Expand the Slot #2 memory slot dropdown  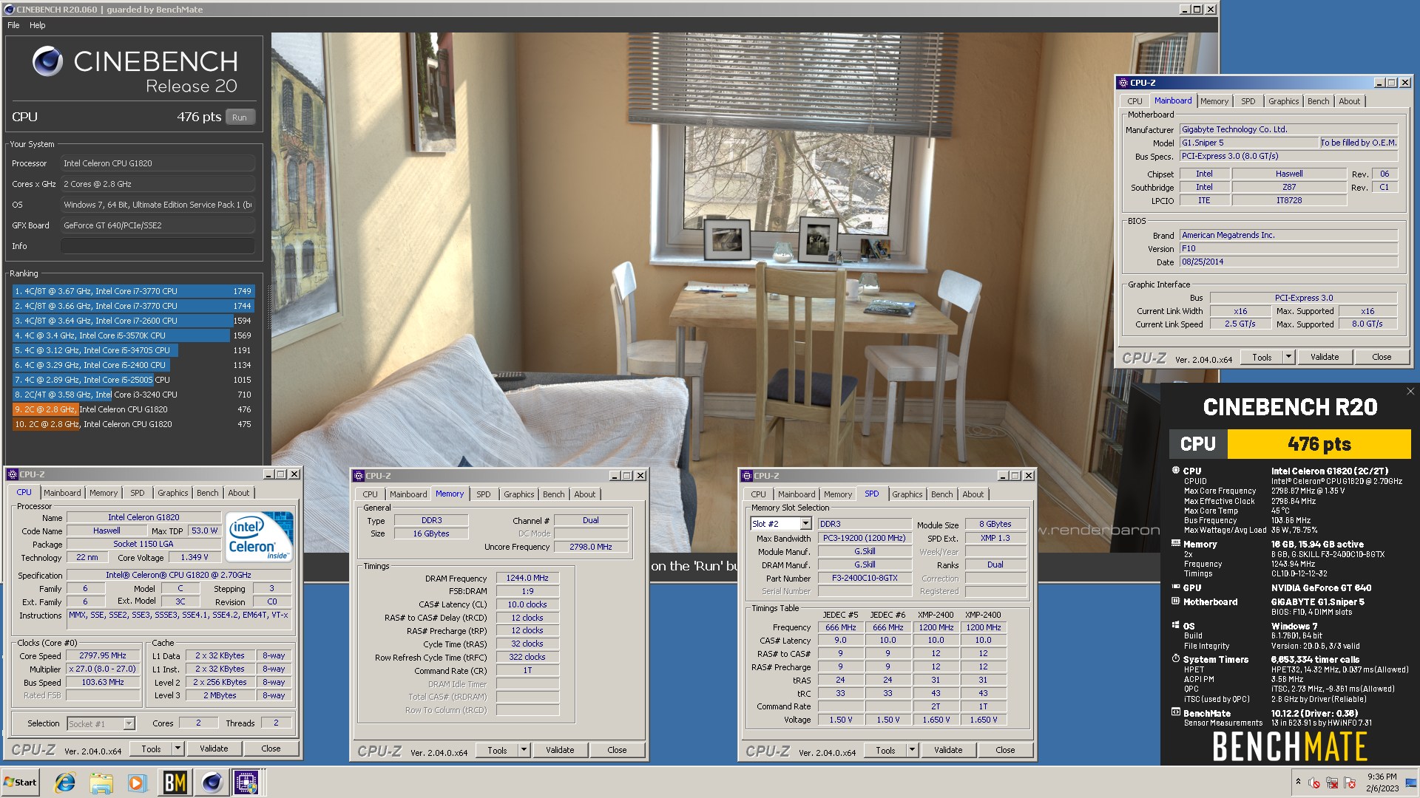(805, 524)
